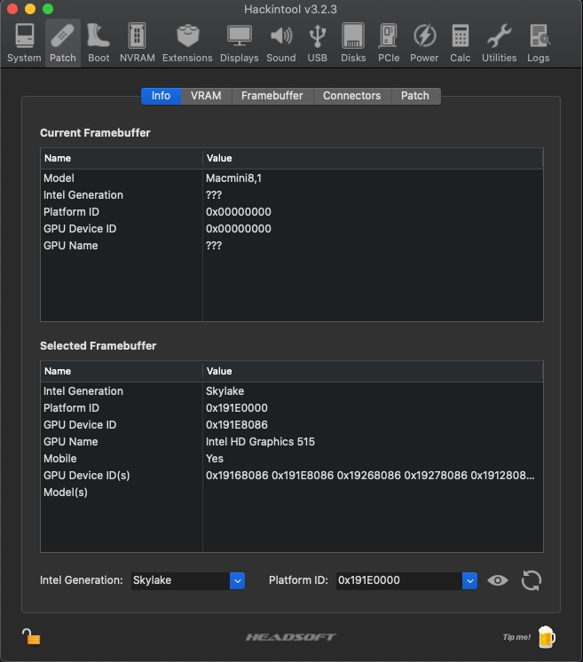Toggle the eye visibility icon
This screenshot has height=662, width=583.
pyautogui.click(x=498, y=580)
